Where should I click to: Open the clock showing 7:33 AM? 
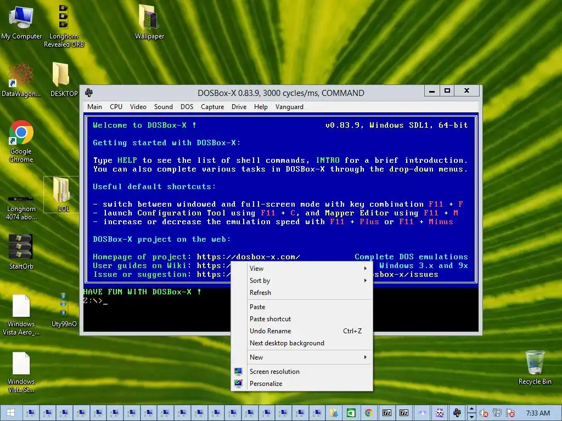click(x=538, y=413)
